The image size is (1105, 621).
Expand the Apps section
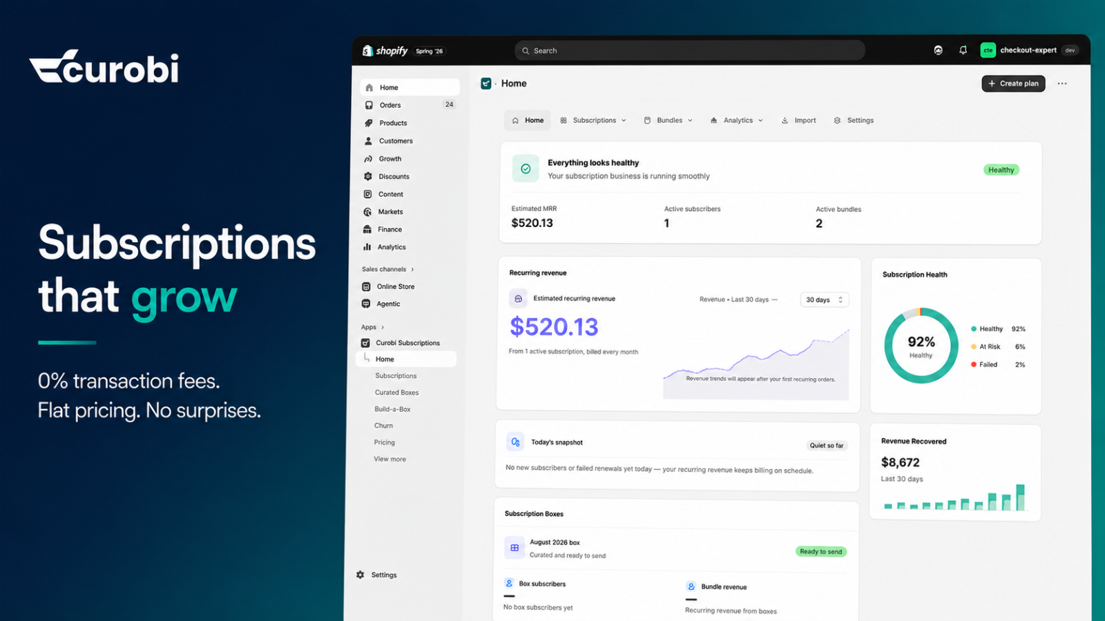point(373,327)
